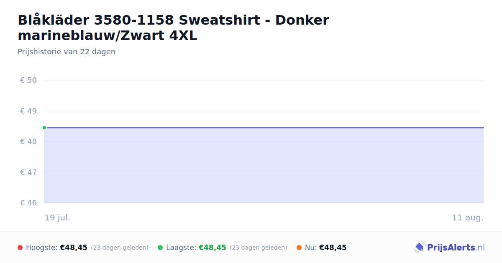Click the red Hoogste indicator dot

point(20,248)
